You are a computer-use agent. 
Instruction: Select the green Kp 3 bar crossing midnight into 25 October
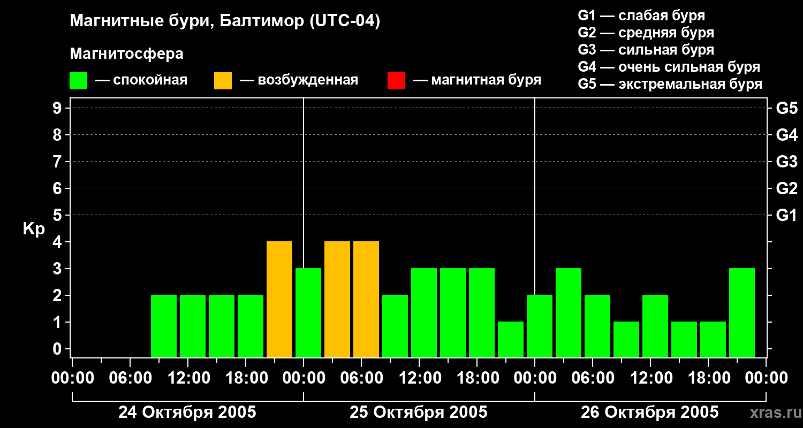click(x=308, y=312)
